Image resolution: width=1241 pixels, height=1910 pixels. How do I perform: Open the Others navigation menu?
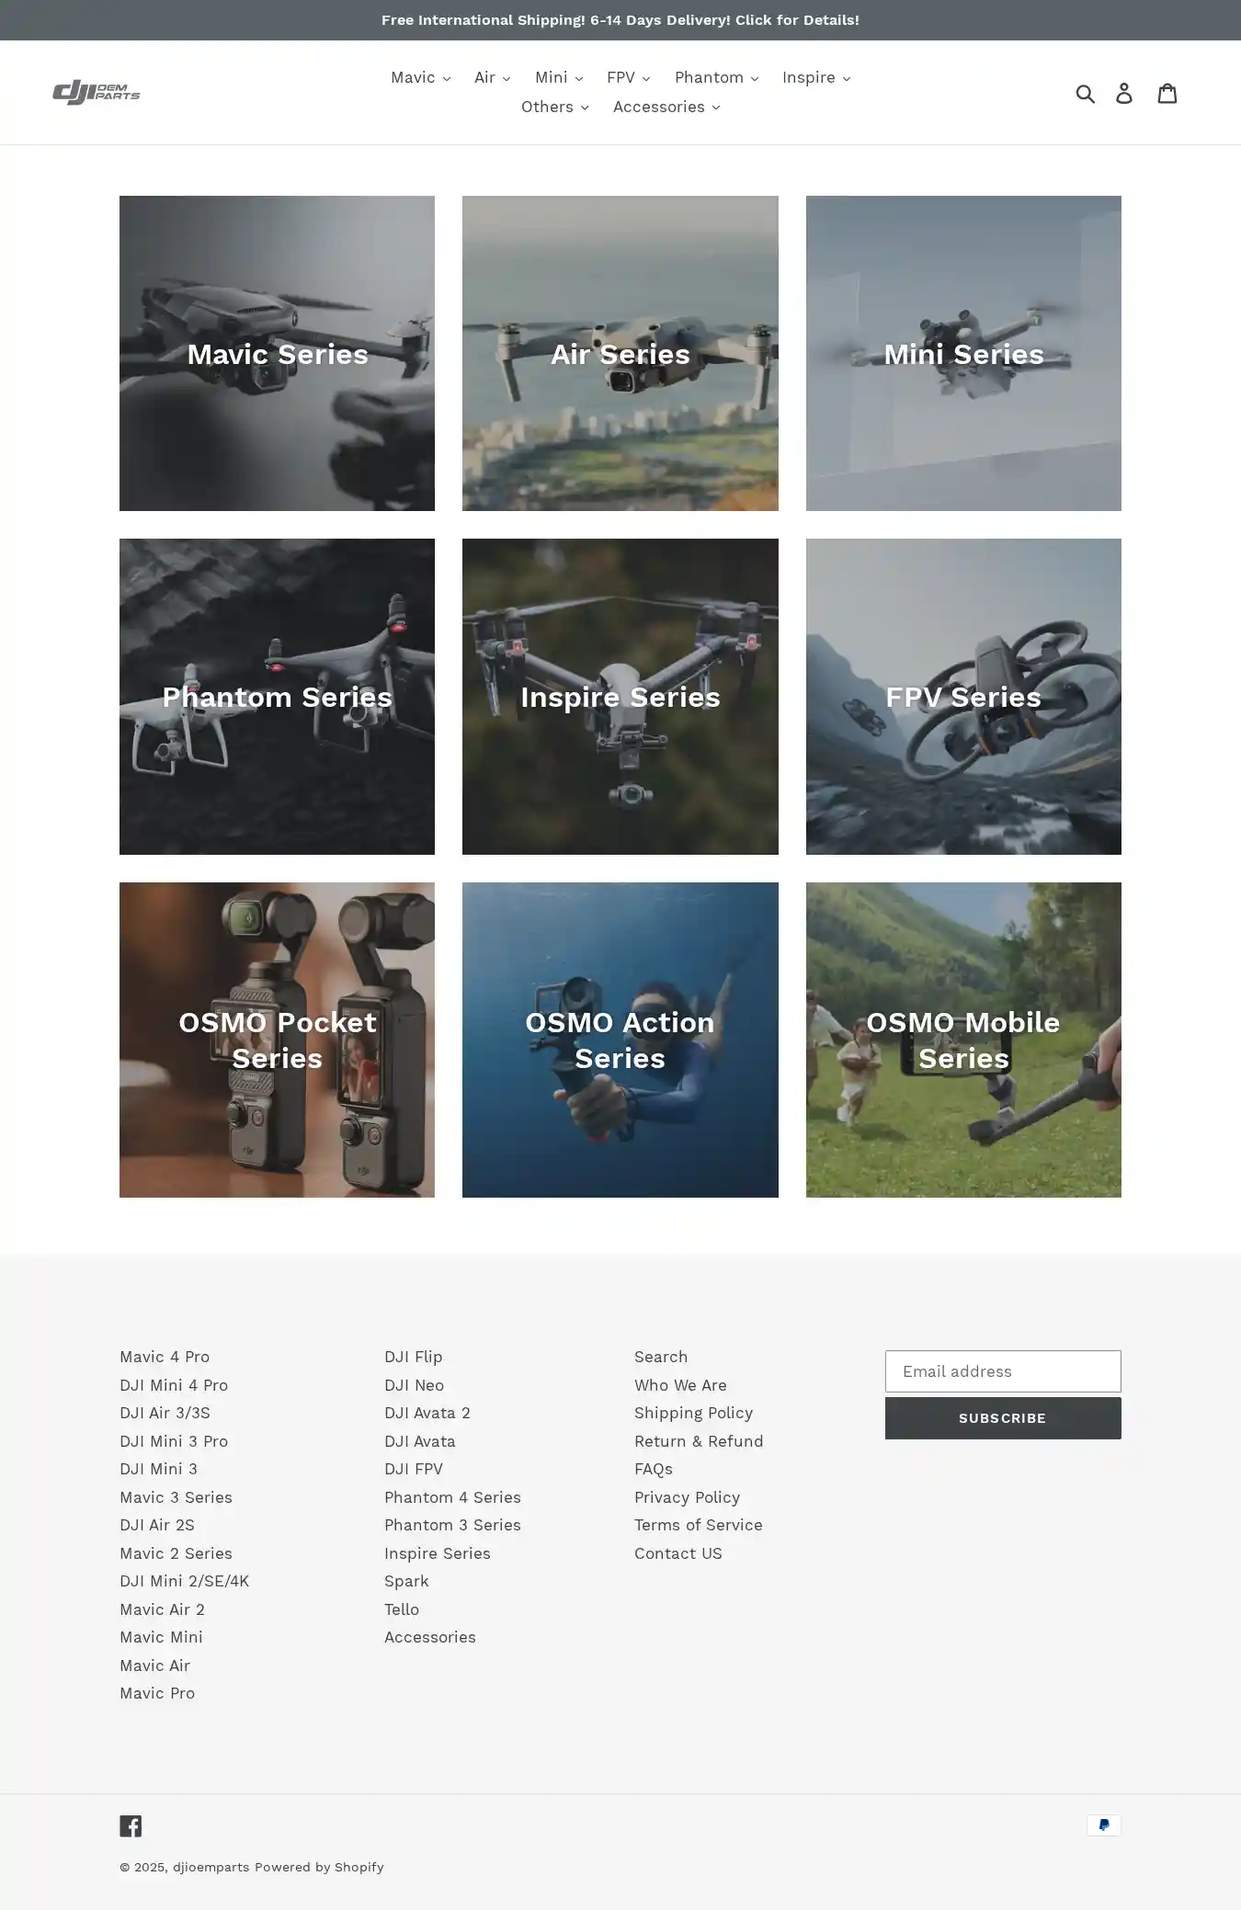[x=555, y=108]
